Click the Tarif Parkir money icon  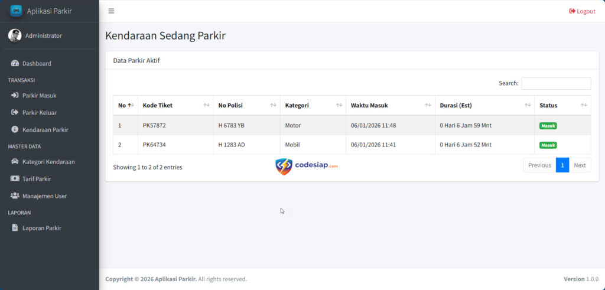(x=15, y=178)
